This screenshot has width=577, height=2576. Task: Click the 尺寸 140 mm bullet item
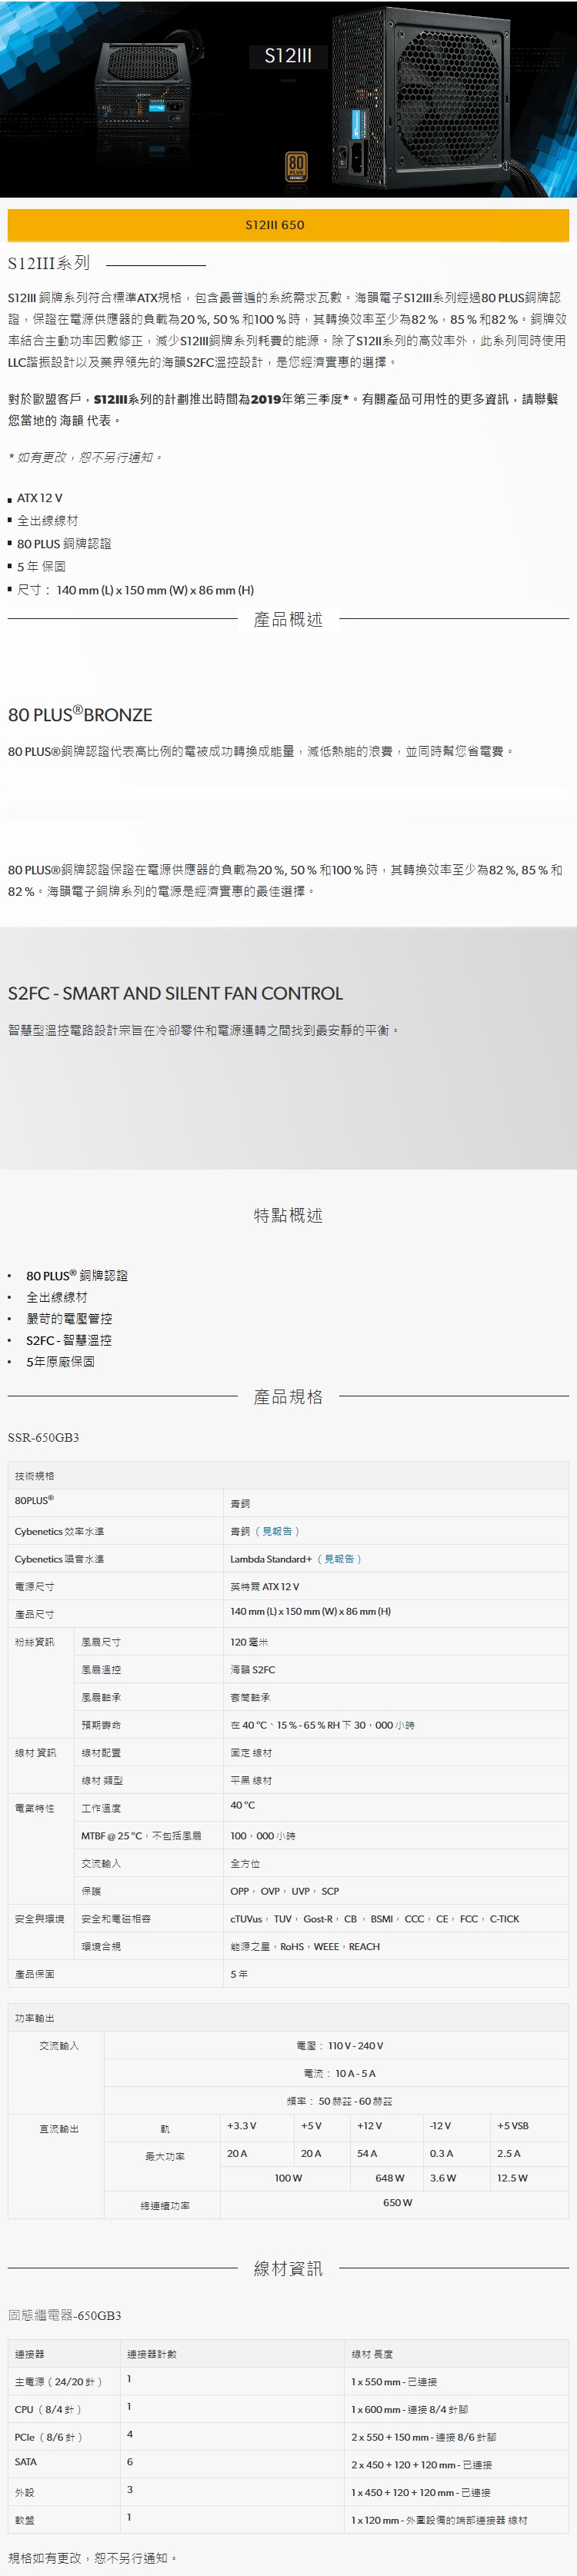click(135, 590)
